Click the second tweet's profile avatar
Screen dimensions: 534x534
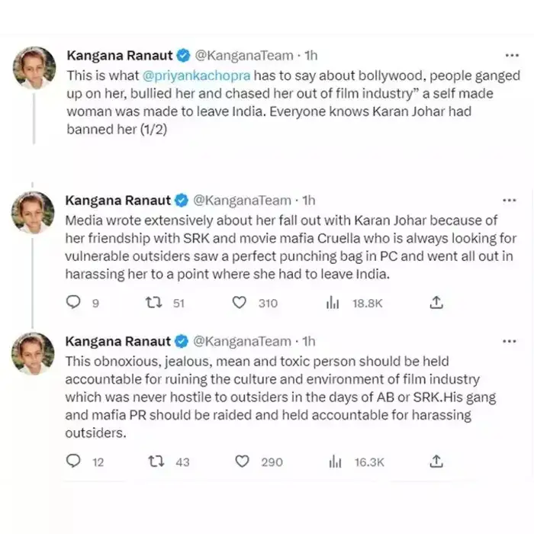pos(34,212)
